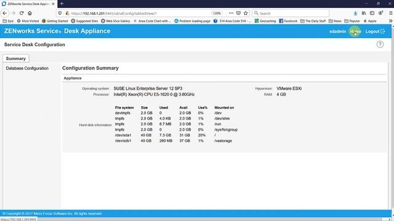Image resolution: width=394 pixels, height=221 pixels.
Task: Open the Facebook bookmark
Action: (288, 21)
